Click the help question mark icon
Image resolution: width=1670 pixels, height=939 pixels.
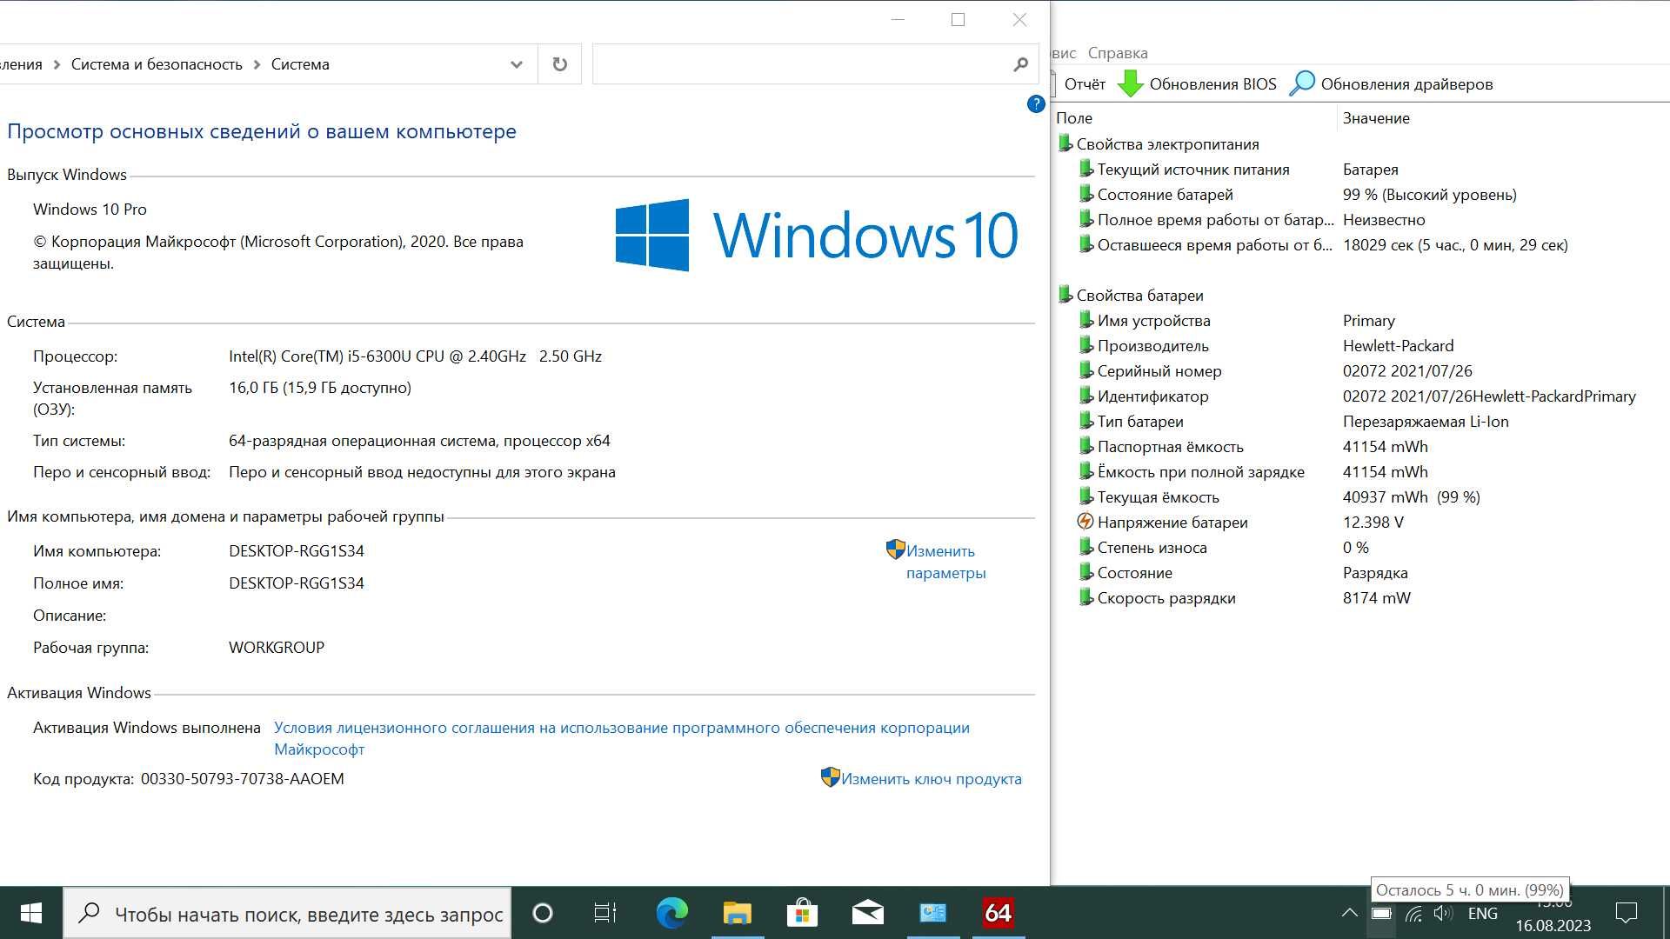point(1035,104)
